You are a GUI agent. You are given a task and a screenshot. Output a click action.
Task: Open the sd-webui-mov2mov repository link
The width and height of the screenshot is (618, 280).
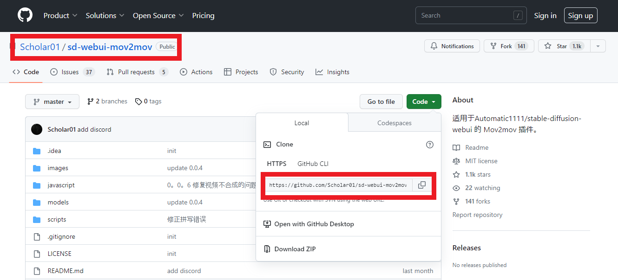point(110,46)
